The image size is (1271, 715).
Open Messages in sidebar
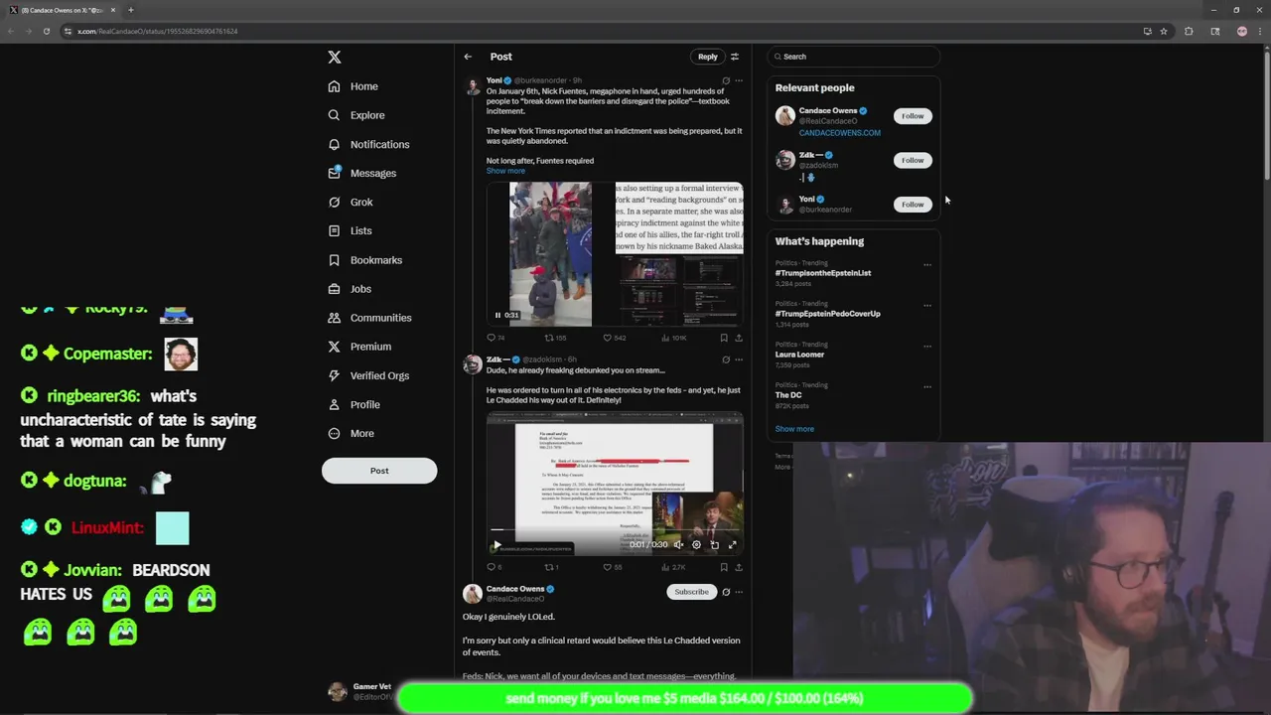pyautogui.click(x=362, y=173)
